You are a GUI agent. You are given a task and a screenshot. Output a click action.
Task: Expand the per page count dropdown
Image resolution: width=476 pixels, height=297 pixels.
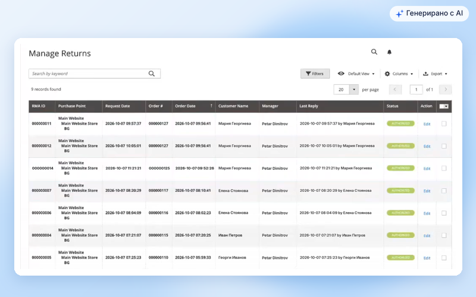(353, 90)
